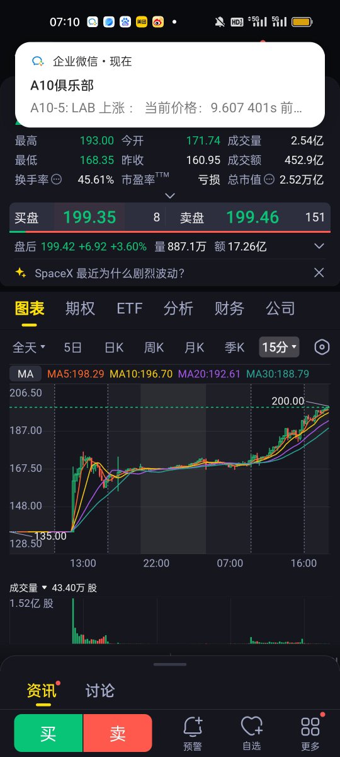Tap the Weibo icon in status bar
Viewport: 340px width, 757px height.
157,22
